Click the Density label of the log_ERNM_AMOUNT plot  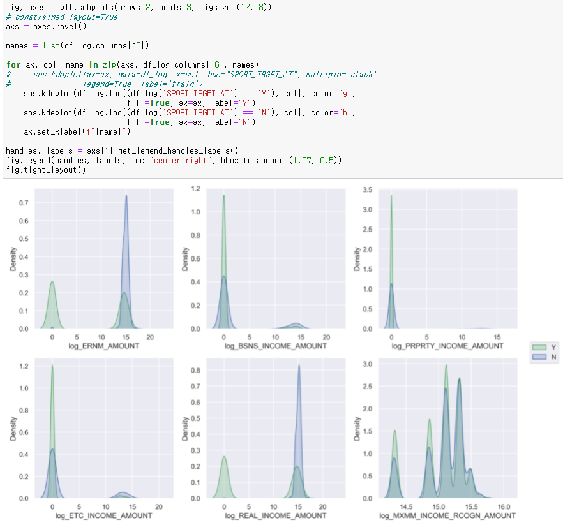tap(13, 259)
